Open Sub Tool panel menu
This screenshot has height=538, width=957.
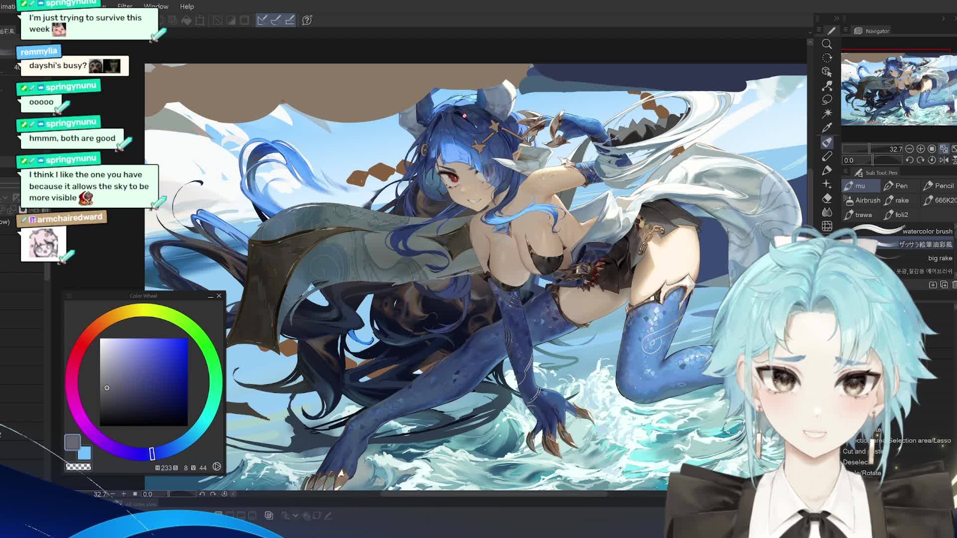[846, 172]
